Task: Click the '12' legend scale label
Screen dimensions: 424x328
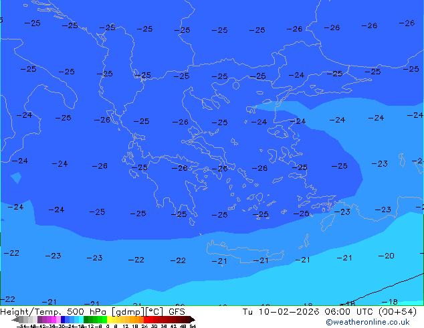Action: coord(126,327)
